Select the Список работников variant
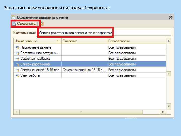The height and width of the screenshot is (136, 181). (x=35, y=64)
